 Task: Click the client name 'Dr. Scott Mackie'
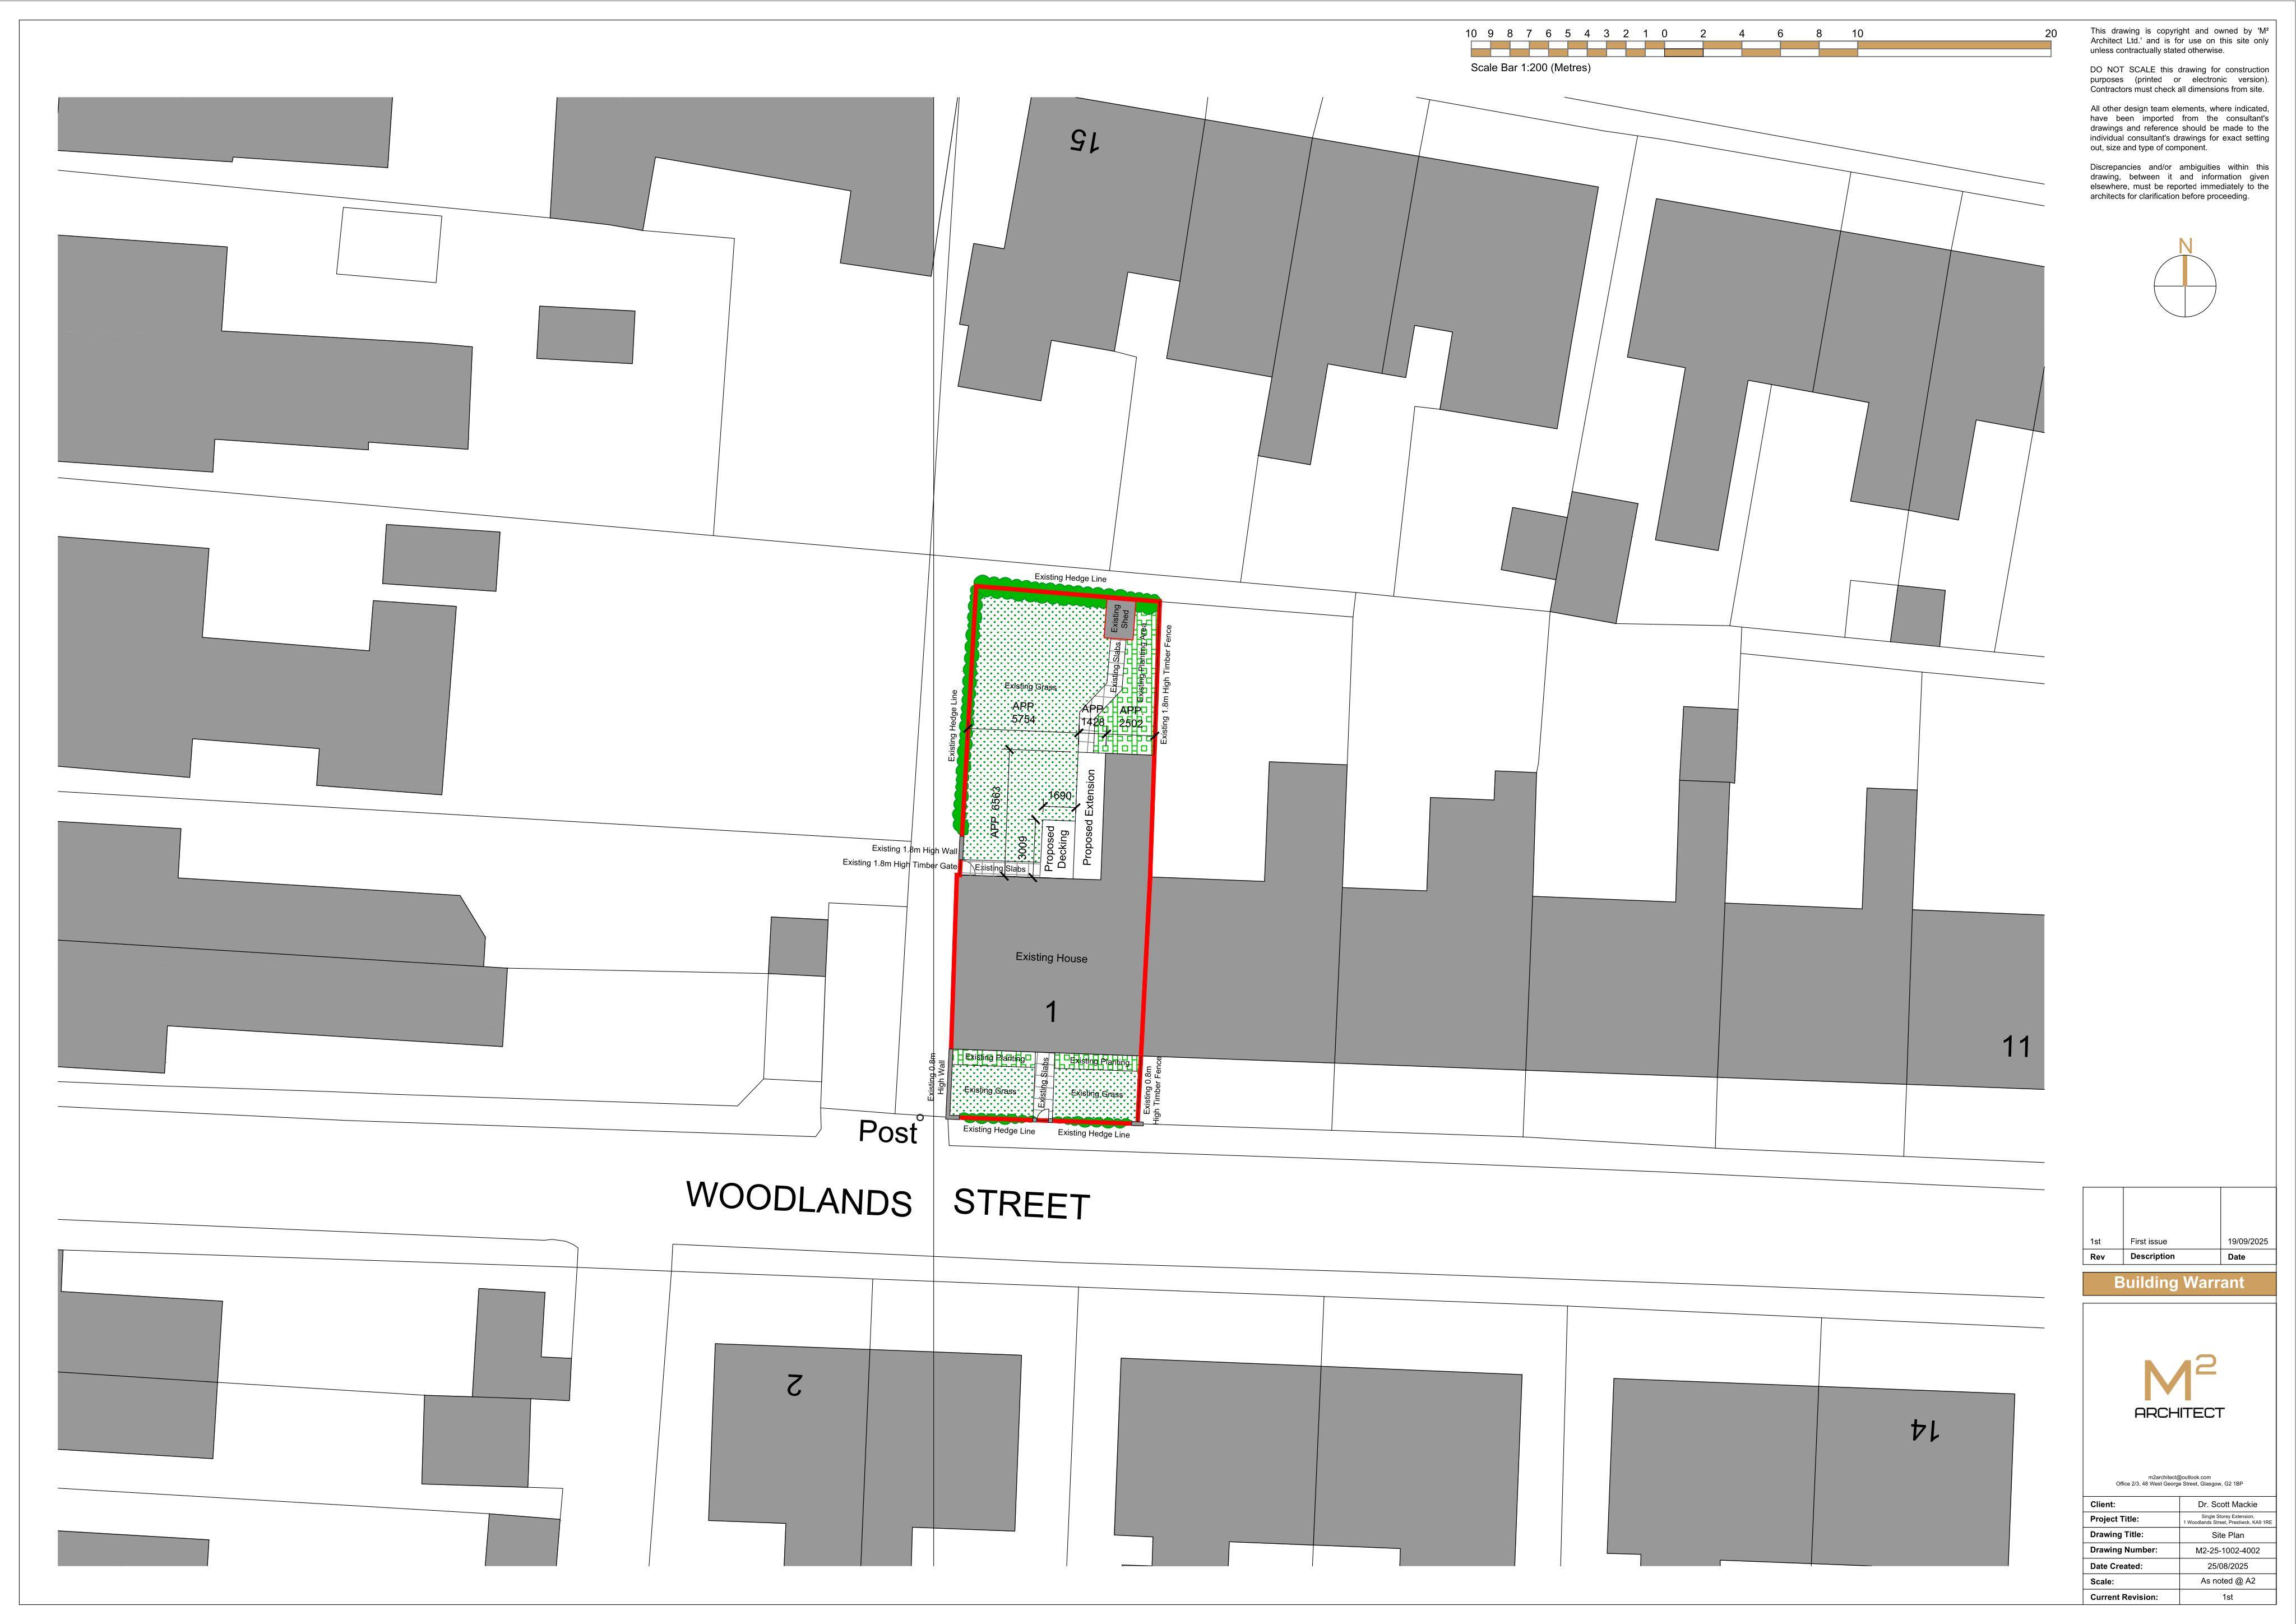point(2227,1504)
